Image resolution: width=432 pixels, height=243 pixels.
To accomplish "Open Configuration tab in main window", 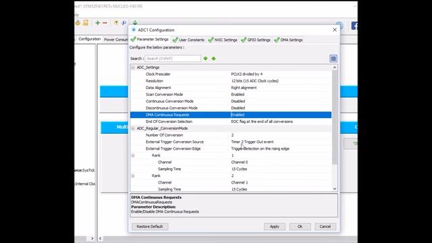I will (89, 39).
